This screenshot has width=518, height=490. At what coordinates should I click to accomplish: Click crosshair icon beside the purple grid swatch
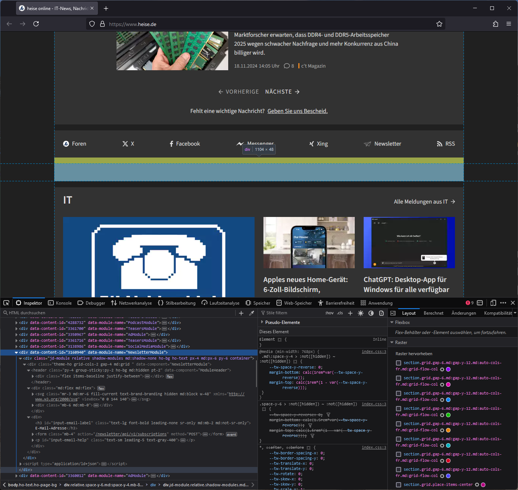[442, 369]
